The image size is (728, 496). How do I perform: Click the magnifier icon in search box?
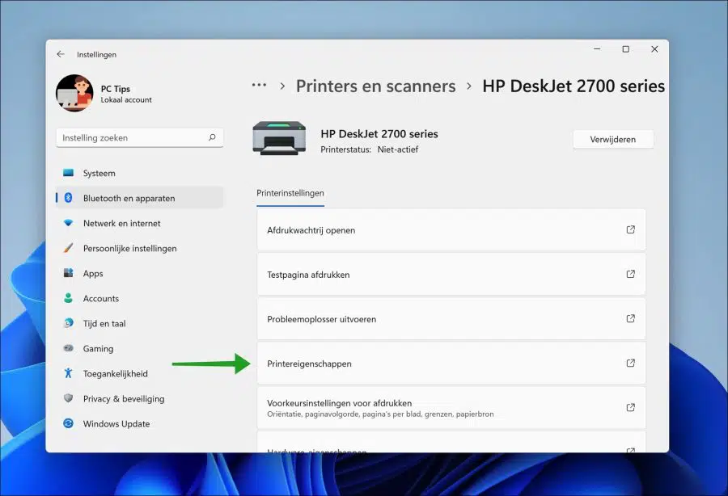click(212, 137)
